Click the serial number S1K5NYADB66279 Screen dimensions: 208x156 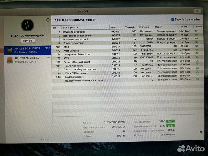114,122
